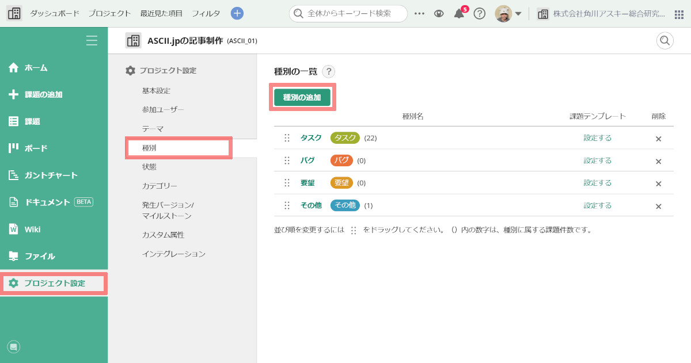The height and width of the screenshot is (363, 691).
Task: Click the project search magnifier icon
Action: click(665, 40)
